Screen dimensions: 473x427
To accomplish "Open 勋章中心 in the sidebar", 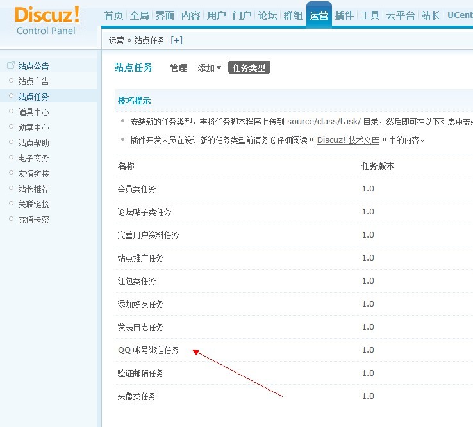I will [33, 127].
